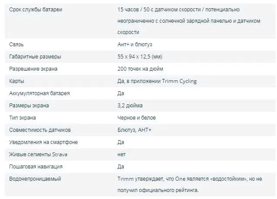Image resolution: width=277 pixels, height=199 pixels.
Task: Select the "Карты" row label
Action: pos(17,81)
